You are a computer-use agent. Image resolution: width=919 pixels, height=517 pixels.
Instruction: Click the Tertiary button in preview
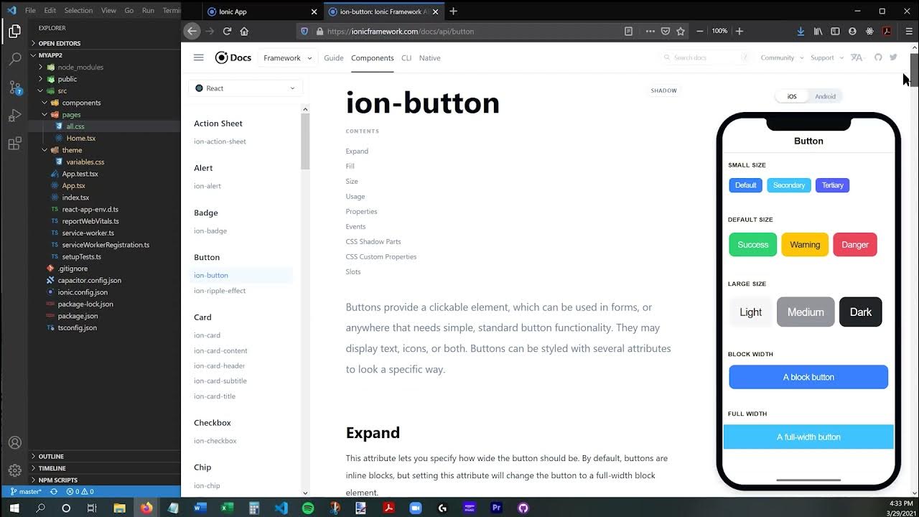[833, 185]
